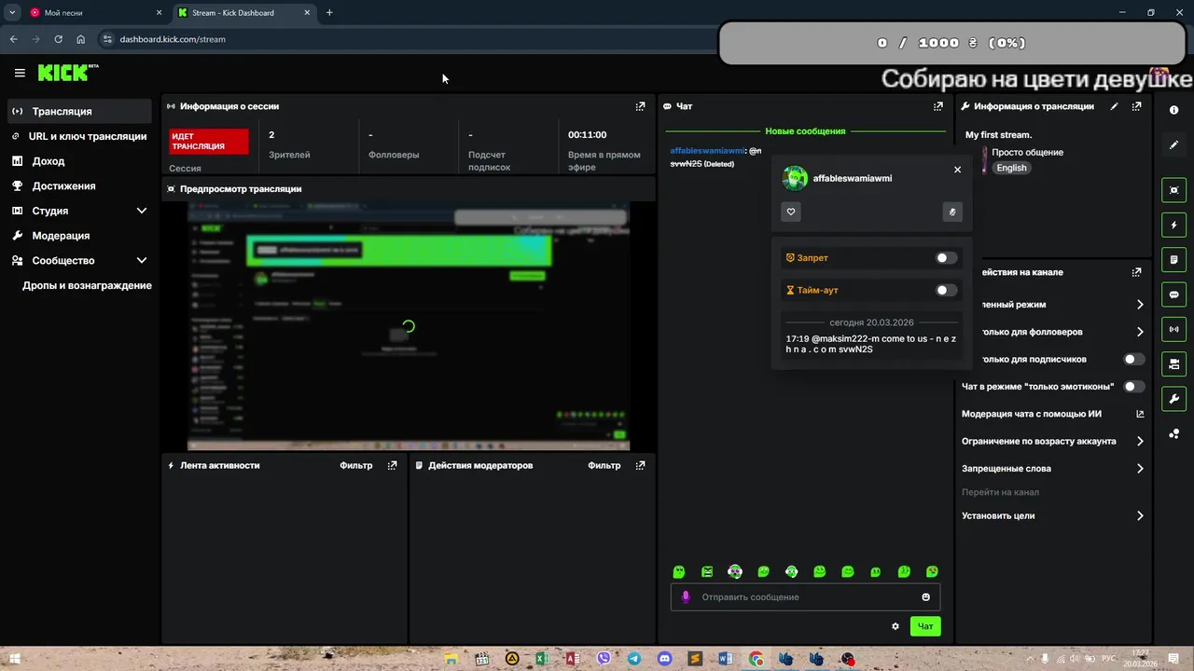Click the Перейти на канал link
The width and height of the screenshot is (1194, 671).
tap(1000, 492)
